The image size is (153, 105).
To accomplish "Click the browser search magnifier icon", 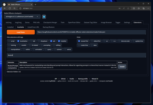I will pos(15,8).
